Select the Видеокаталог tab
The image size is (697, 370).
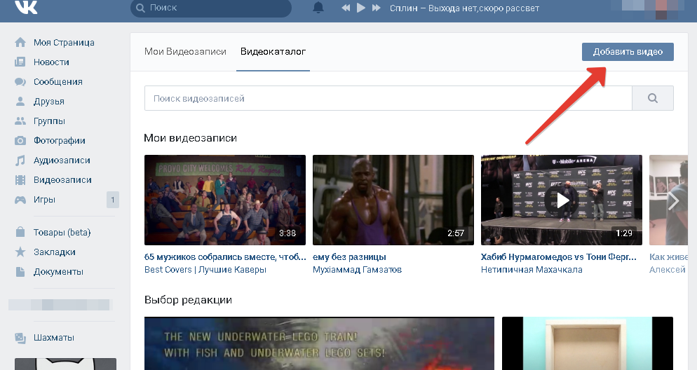click(273, 52)
